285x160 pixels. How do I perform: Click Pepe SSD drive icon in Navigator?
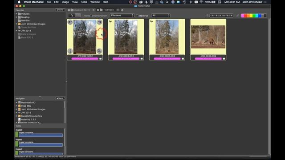tap(20, 106)
